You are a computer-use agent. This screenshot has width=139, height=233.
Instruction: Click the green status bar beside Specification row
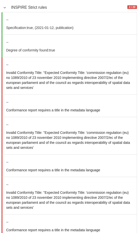click(2, 23)
